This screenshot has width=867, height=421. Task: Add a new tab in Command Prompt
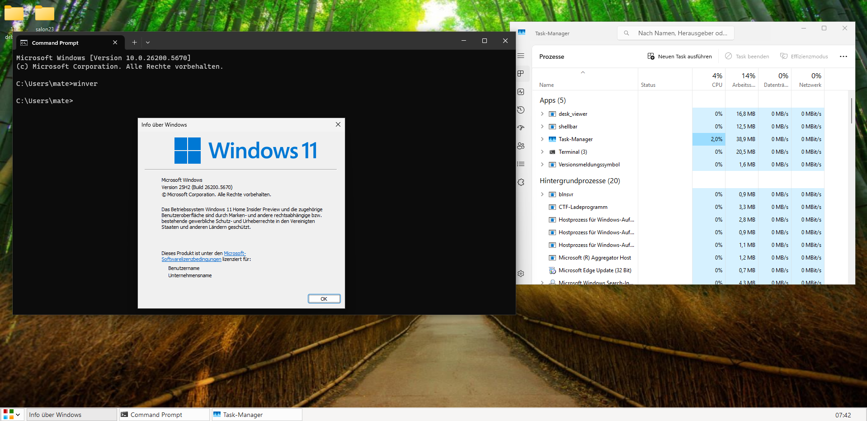[x=134, y=42]
